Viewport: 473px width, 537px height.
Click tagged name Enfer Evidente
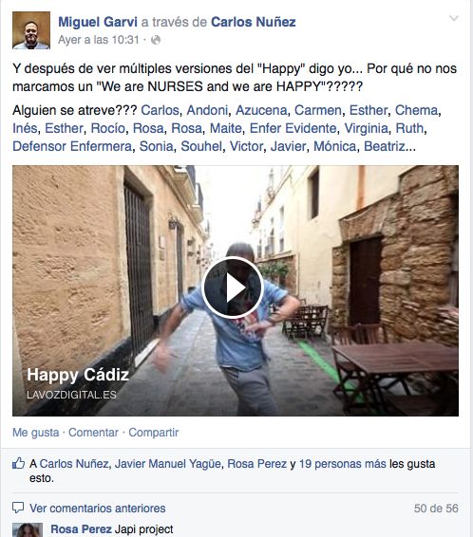(293, 128)
